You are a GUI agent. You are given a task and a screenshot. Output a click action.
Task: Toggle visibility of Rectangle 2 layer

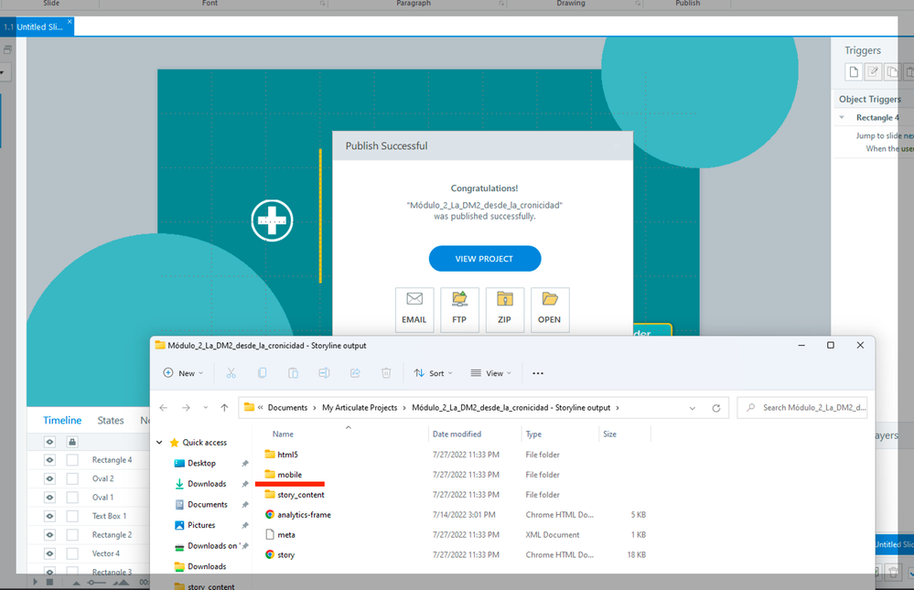49,534
